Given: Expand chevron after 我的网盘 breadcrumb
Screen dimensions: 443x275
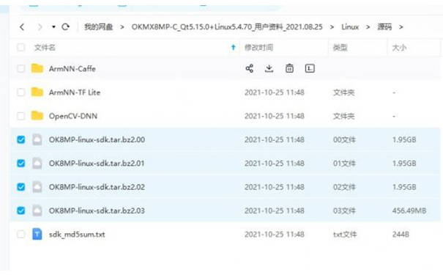Looking at the screenshot, I should 122,27.
